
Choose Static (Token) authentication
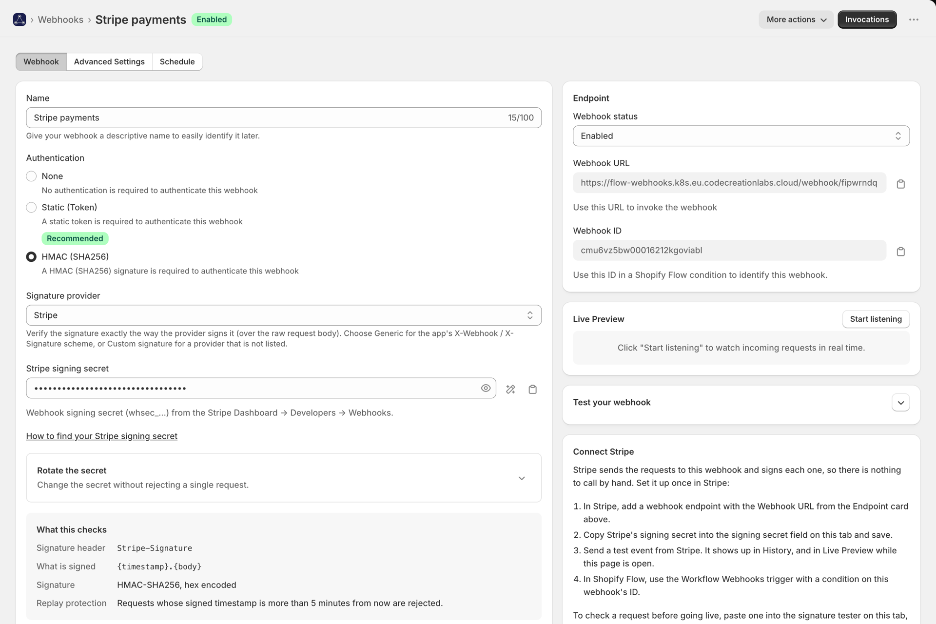[x=31, y=207]
